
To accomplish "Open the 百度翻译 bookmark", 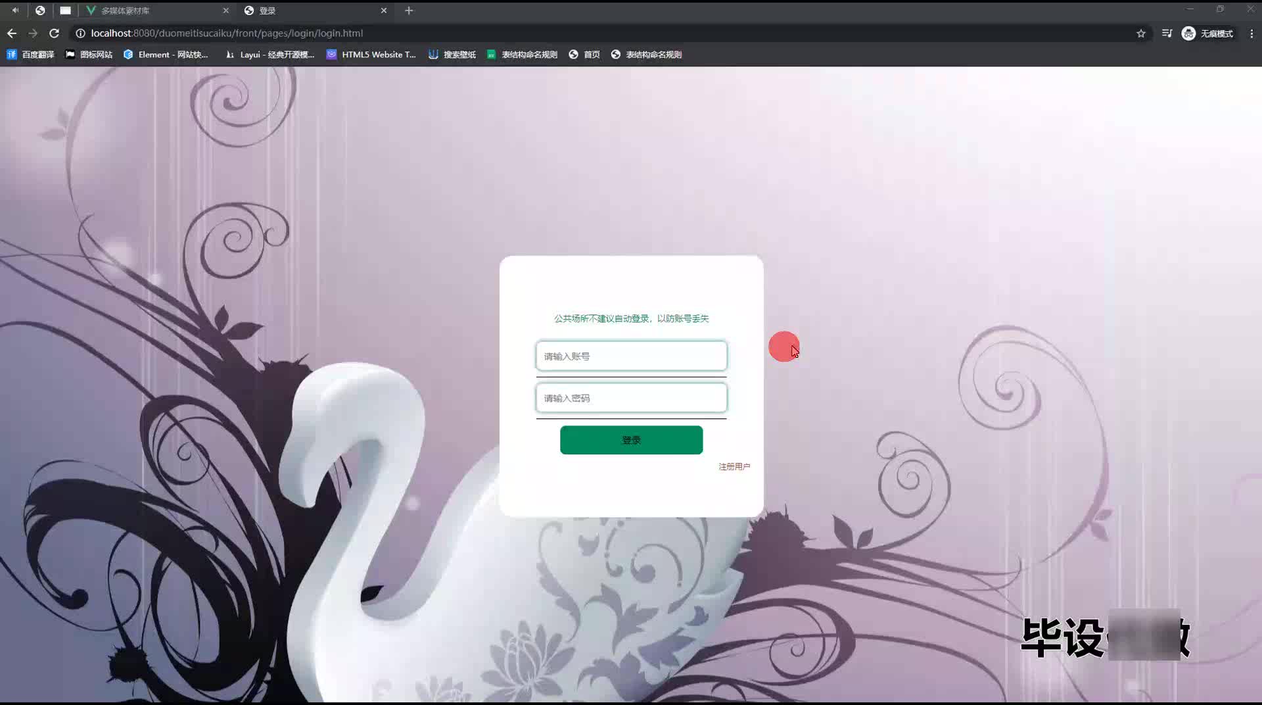I will 30,55.
